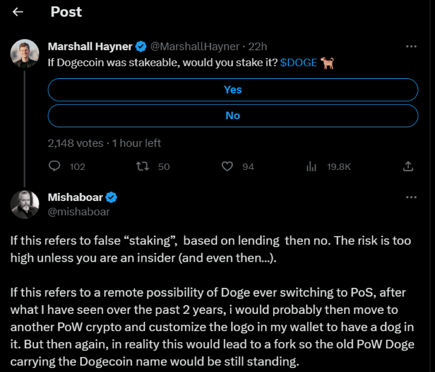Click the Marshall Hayner display name
This screenshot has height=372, width=435.
pos(90,46)
